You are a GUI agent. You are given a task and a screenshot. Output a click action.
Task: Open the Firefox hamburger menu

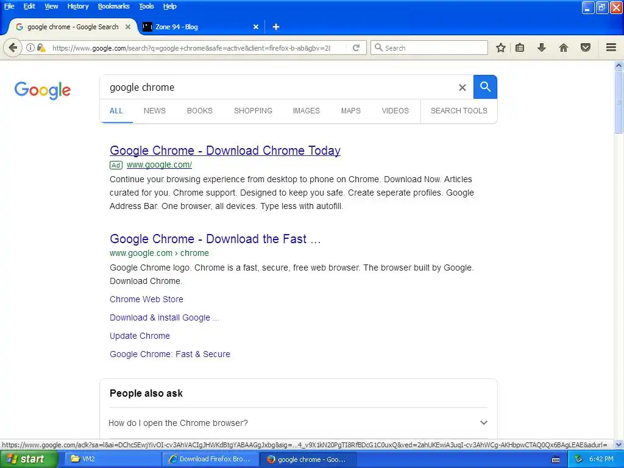pyautogui.click(x=611, y=48)
